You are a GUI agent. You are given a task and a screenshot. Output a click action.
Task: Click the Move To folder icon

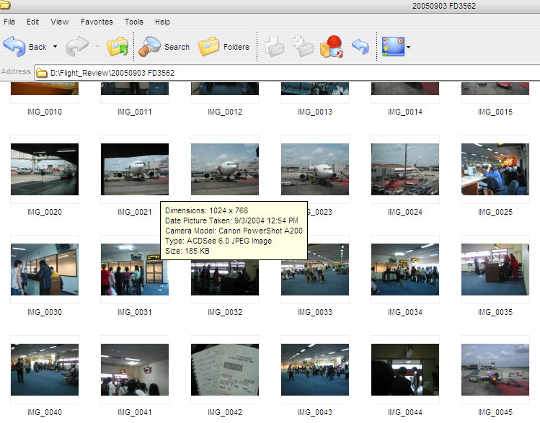coord(274,47)
